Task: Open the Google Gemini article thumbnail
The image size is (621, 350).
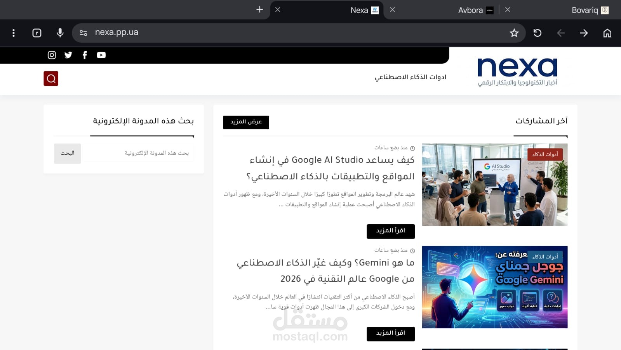Action: pyautogui.click(x=495, y=287)
